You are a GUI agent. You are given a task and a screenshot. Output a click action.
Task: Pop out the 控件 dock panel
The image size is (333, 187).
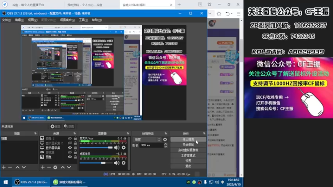[x=204, y=133]
